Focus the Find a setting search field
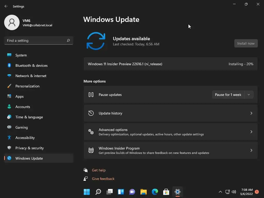Screen dimensions: 264x198 [39, 40]
